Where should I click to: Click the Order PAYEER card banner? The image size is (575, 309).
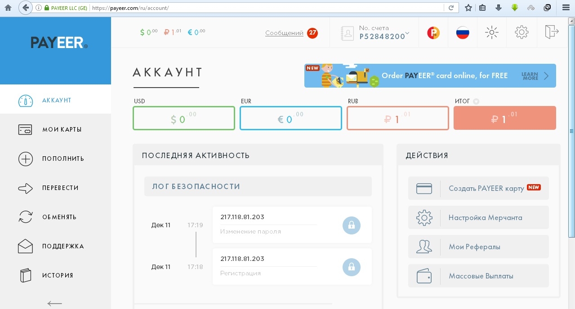430,75
